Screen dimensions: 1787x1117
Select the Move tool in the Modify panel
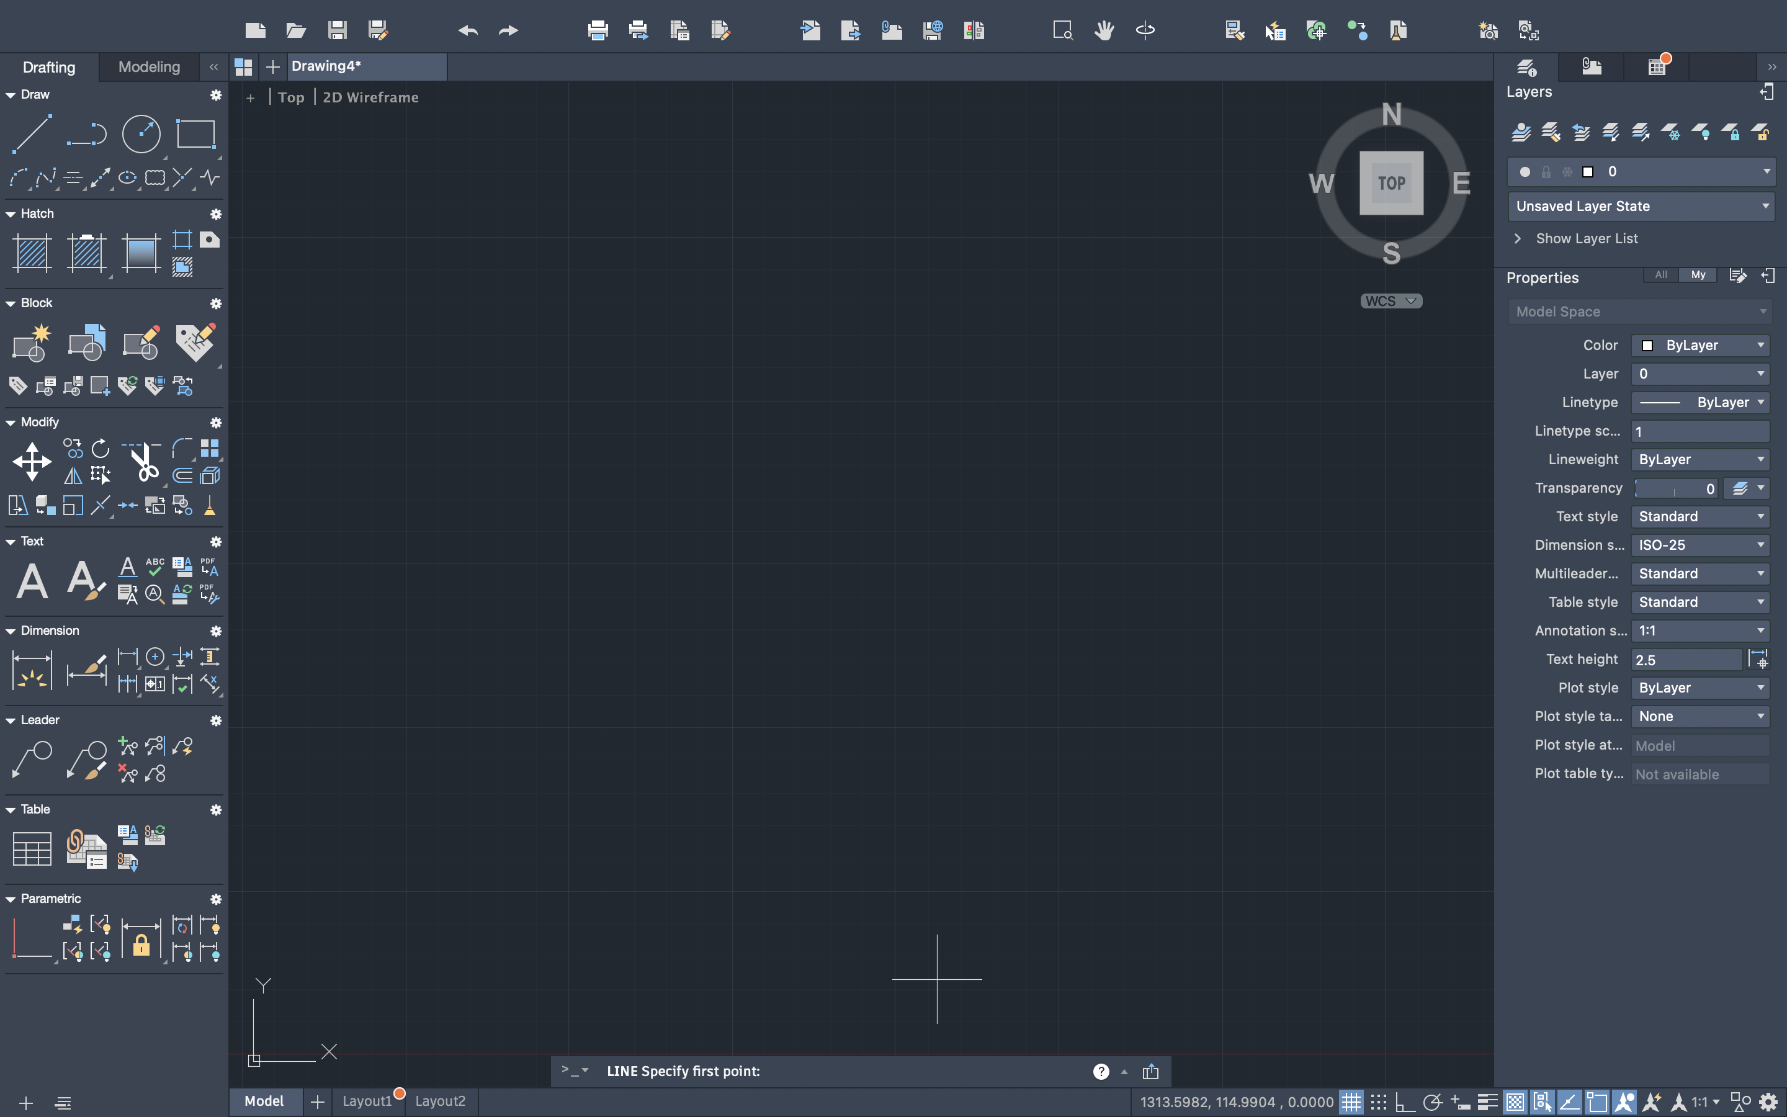coord(31,460)
